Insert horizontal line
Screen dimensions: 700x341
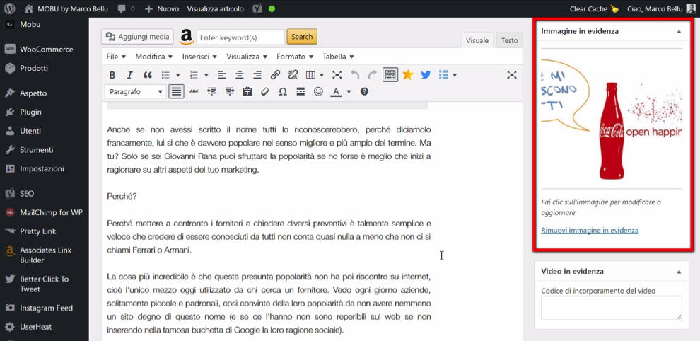(301, 92)
